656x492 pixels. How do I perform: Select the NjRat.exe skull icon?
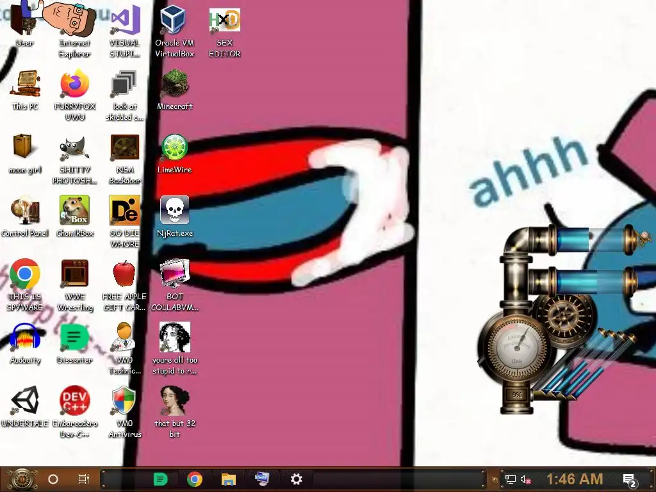174,217
